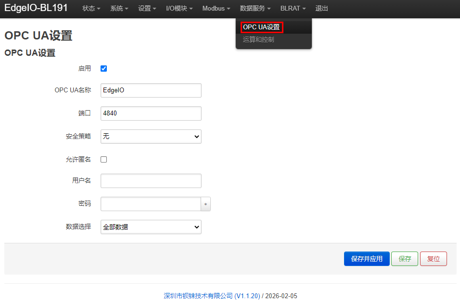This screenshot has height=303, width=460.
Task: Open the 系统 system menu
Action: click(x=119, y=9)
